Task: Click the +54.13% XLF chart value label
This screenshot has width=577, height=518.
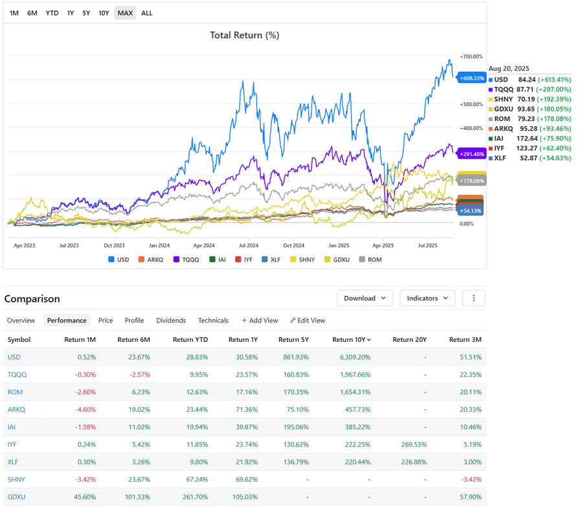Action: coord(470,211)
